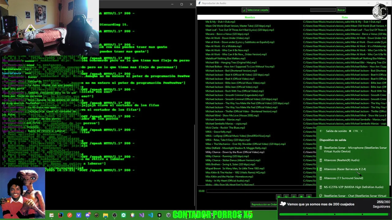The width and height of the screenshot is (392, 220).
Task: Click Seleccionar carpeta button
Action: click(258, 10)
